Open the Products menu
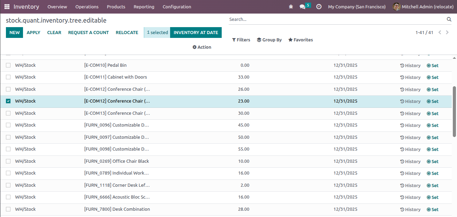 (116, 7)
